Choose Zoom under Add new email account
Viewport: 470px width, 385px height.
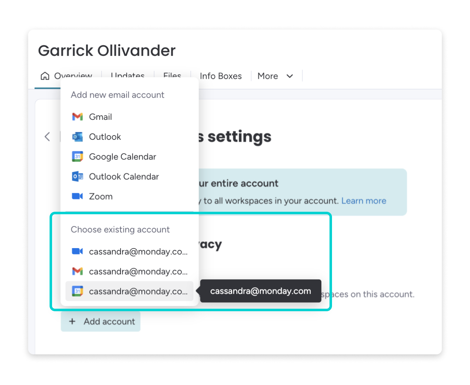click(101, 196)
